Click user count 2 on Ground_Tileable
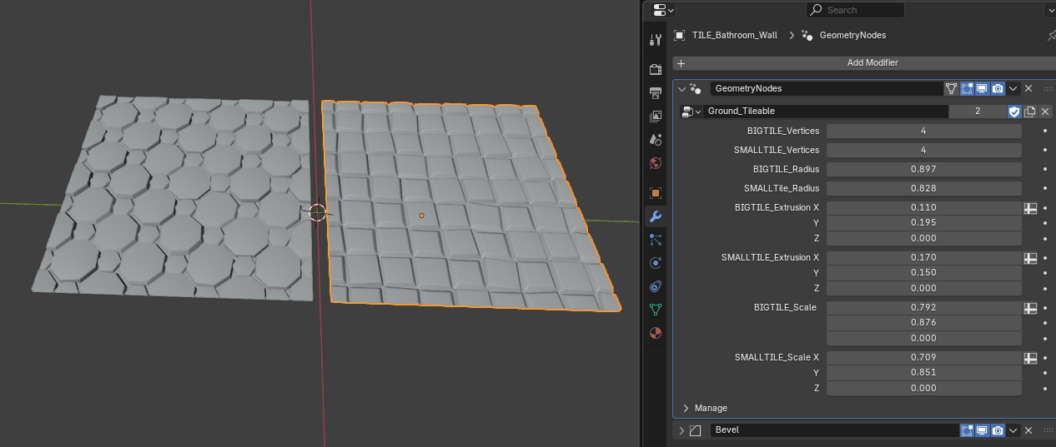Screen dimensions: 1056x447 pyautogui.click(x=978, y=111)
